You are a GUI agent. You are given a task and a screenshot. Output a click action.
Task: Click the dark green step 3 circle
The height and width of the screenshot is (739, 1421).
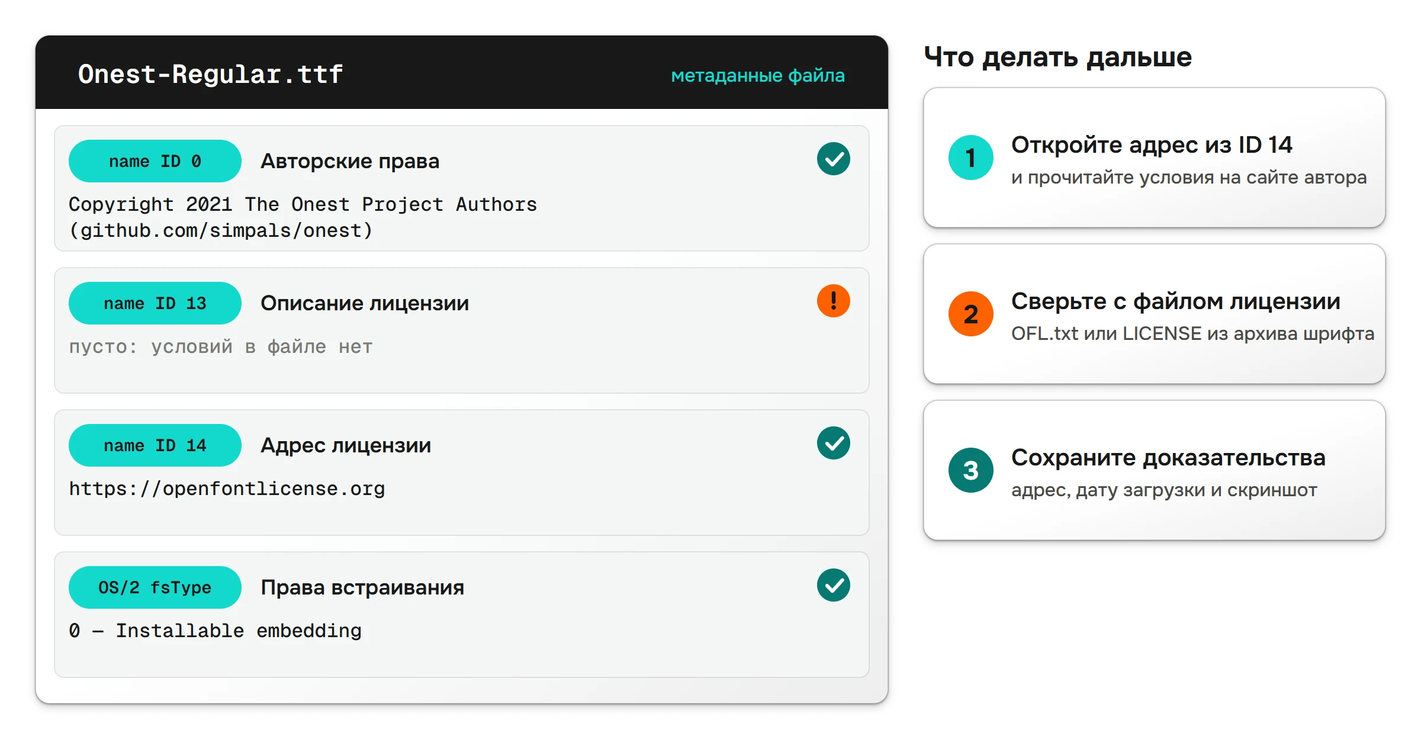click(970, 470)
